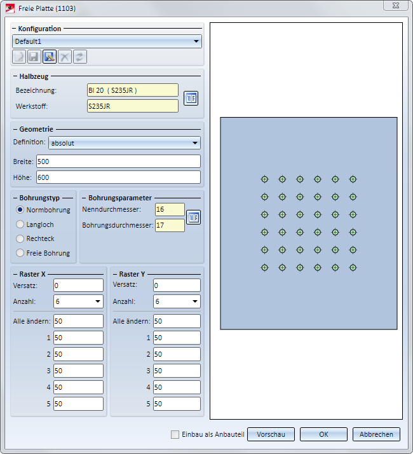Click Raster X spacing field 4
The height and width of the screenshot is (454, 413).
pyautogui.click(x=78, y=387)
